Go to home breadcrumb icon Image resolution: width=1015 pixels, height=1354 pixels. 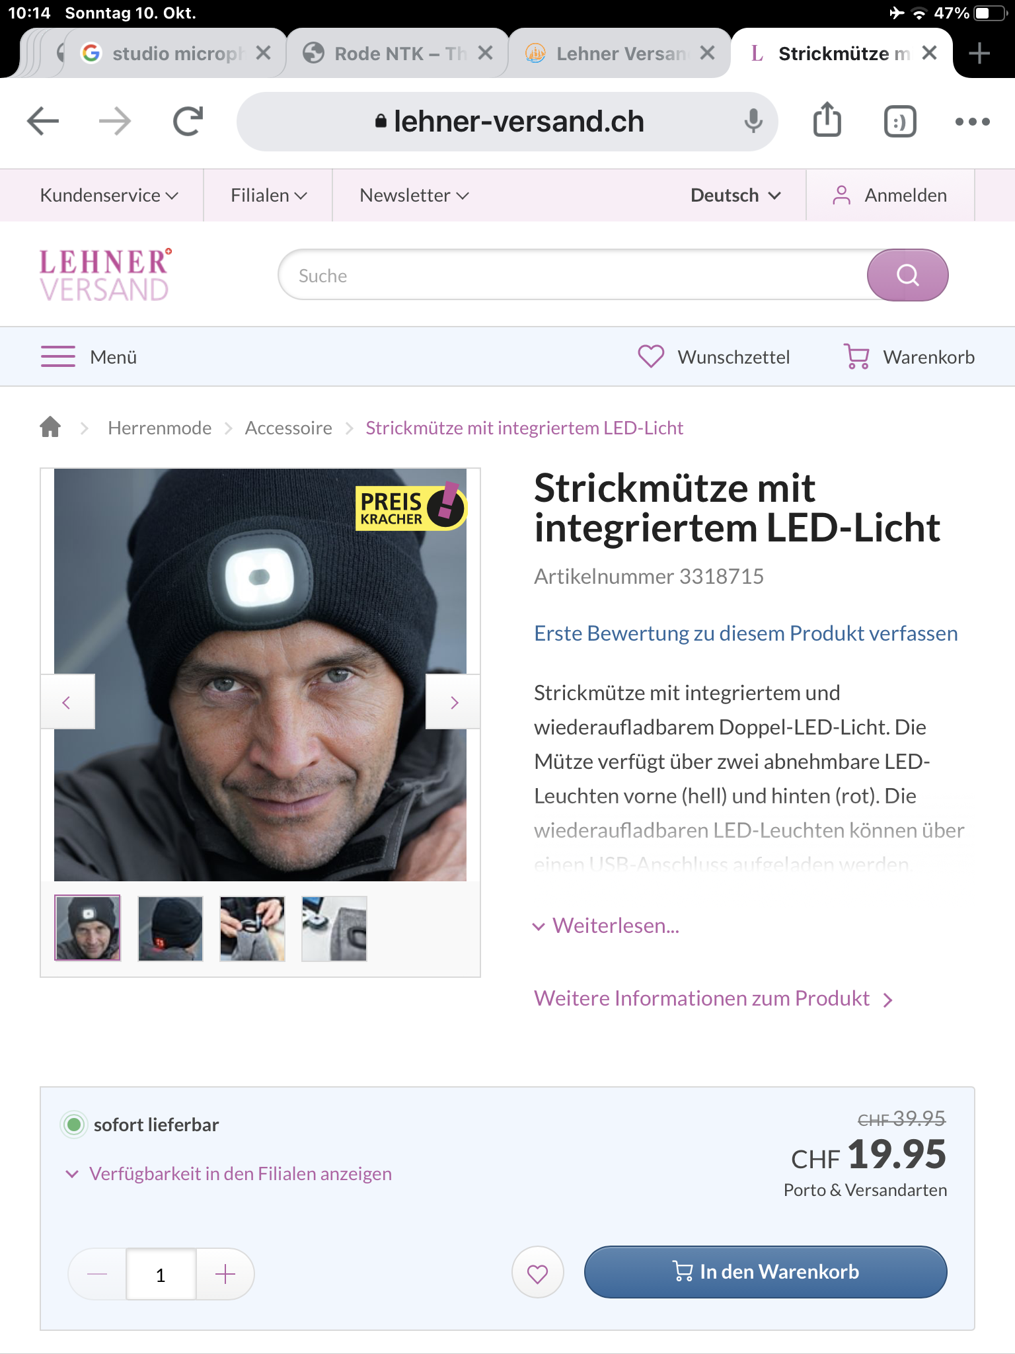(x=50, y=427)
